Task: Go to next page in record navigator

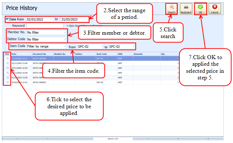Action: pos(178,139)
